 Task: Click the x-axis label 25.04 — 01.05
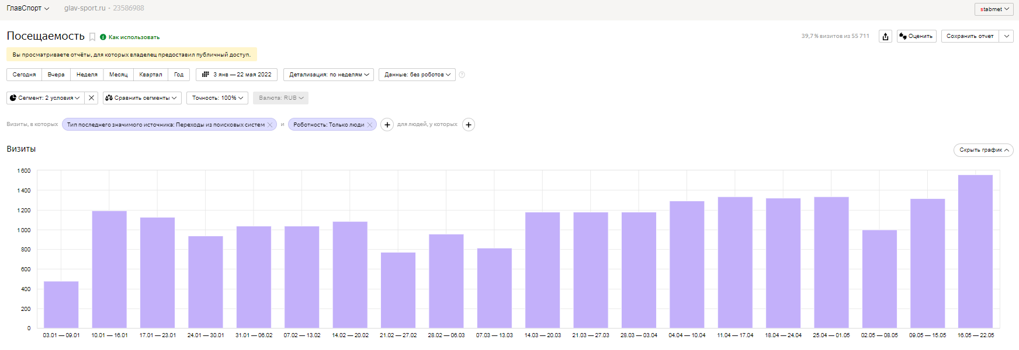click(831, 335)
